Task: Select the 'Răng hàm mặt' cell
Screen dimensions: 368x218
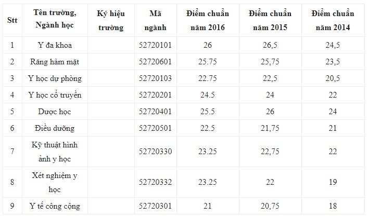Action: pyautogui.click(x=55, y=62)
